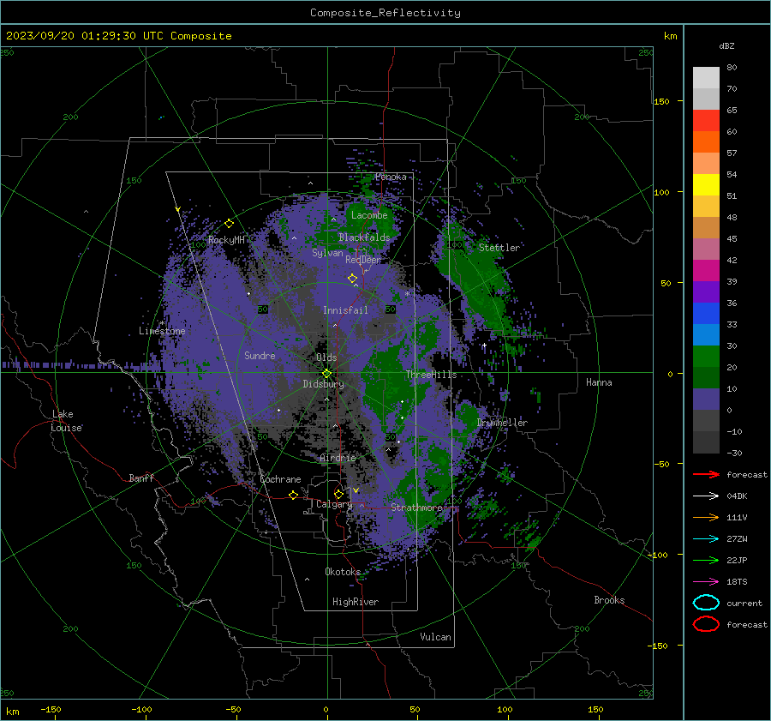Screen dimensions: 771x721
Task: Click the RedDeer city label
Action: pyautogui.click(x=363, y=260)
